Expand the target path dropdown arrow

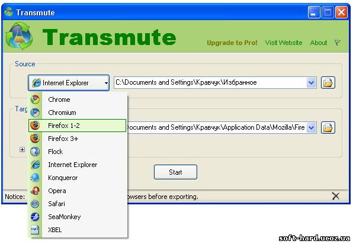click(x=312, y=128)
